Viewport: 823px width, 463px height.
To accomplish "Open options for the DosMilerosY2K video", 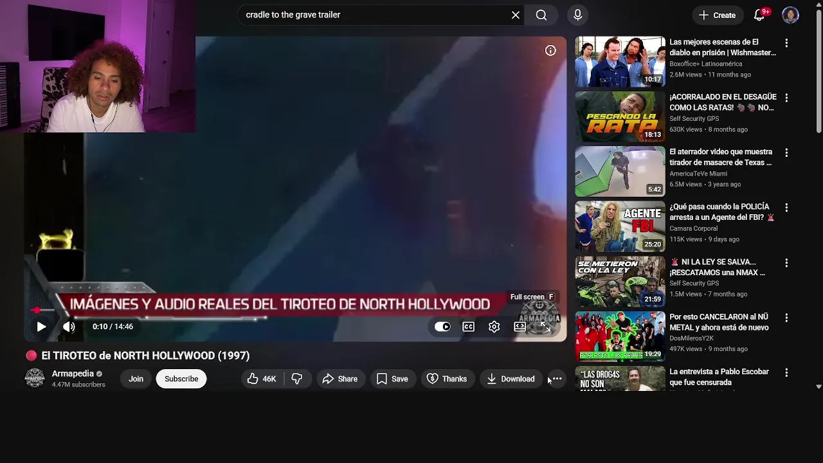I will [x=786, y=318].
